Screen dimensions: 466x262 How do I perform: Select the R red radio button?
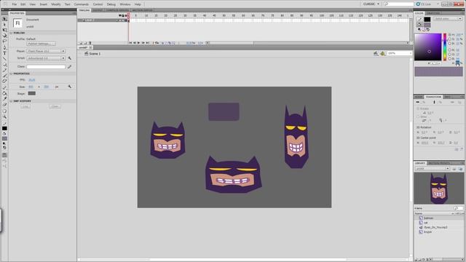(x=450, y=50)
